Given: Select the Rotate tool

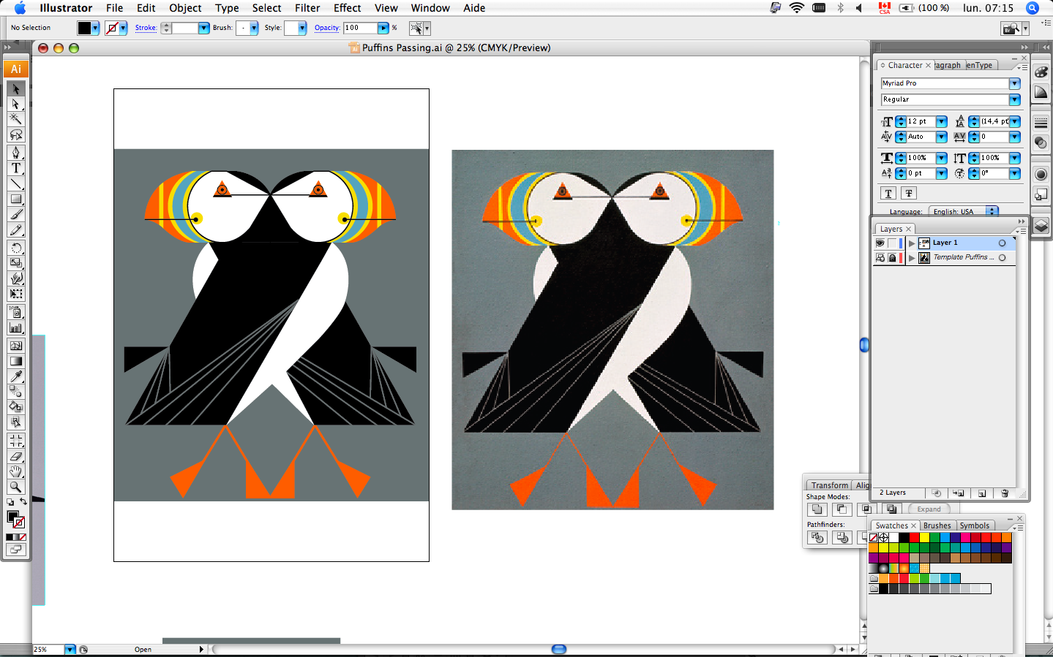Looking at the screenshot, I should (x=16, y=248).
